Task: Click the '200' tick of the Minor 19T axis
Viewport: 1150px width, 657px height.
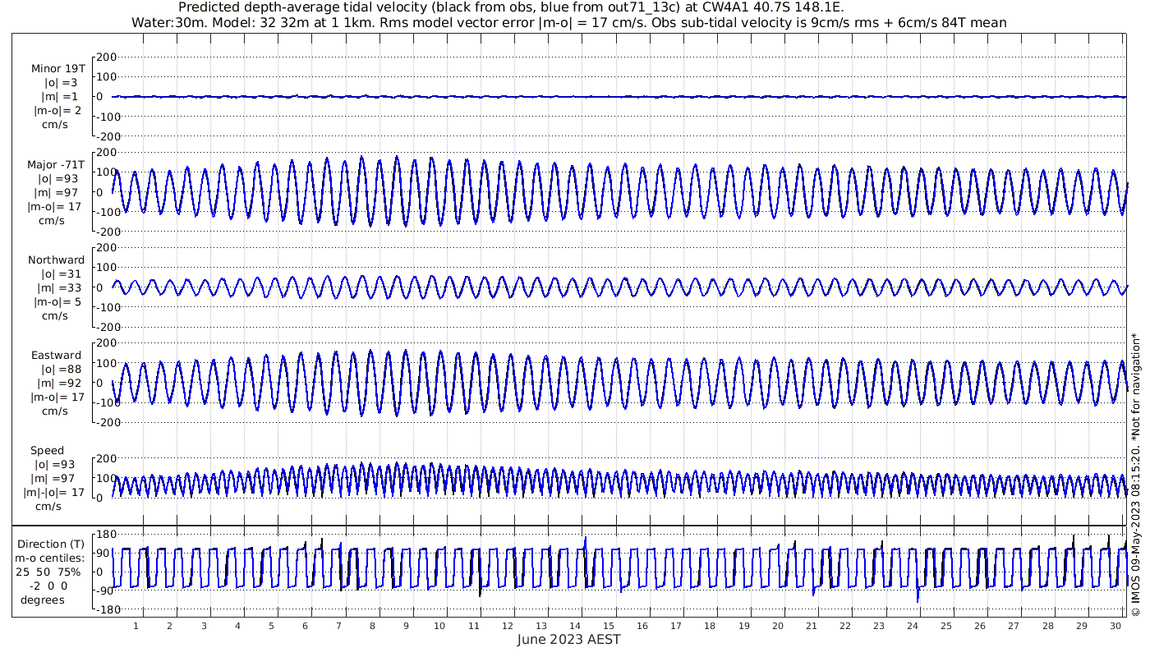Action: pos(108,57)
